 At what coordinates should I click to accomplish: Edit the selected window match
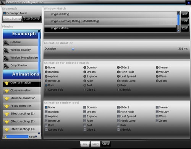click(x=185, y=28)
